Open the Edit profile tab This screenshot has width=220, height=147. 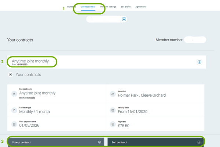pyautogui.click(x=126, y=7)
